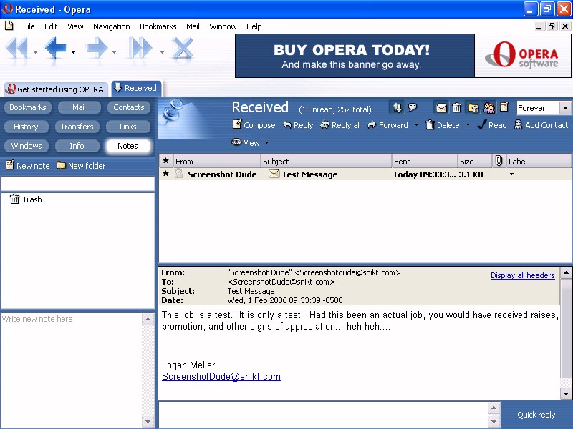The image size is (573, 429).
Task: Click the Fast Forward double-arrow icon
Action: [140, 48]
